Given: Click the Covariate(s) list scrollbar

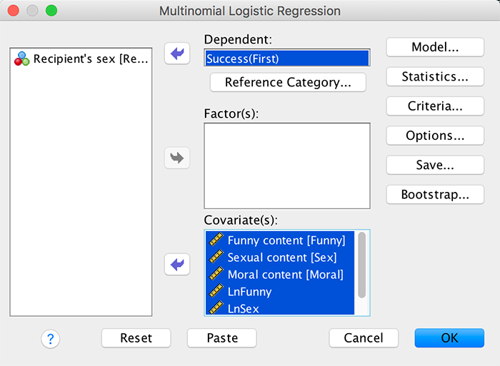Looking at the screenshot, I should click(x=362, y=265).
